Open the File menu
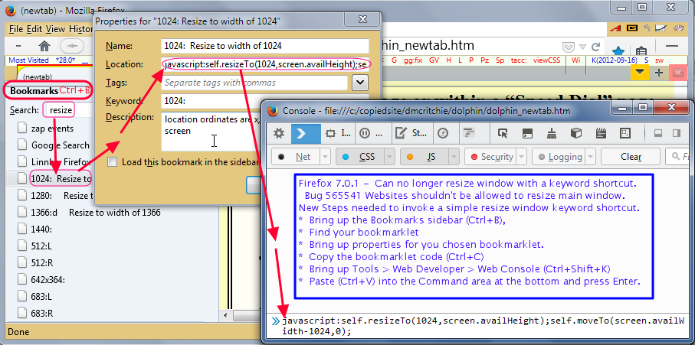The image size is (695, 345). pos(16,29)
